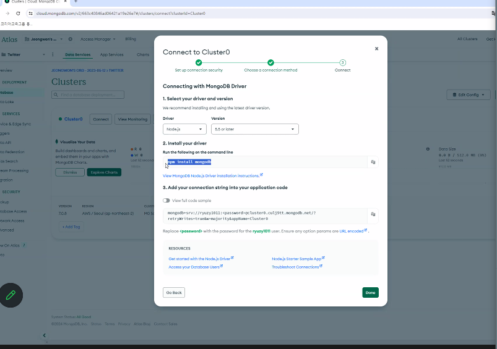Reload the page with browser refresh icon
Viewport: 497px width, 349px height.
[18, 14]
